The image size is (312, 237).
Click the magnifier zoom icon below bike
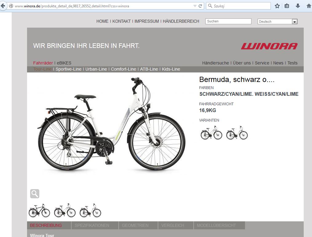[35, 193]
